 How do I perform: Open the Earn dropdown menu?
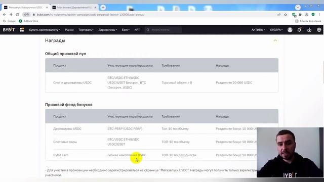pos(126,30)
